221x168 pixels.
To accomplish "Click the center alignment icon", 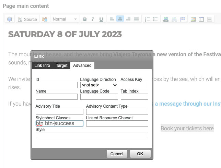I will pos(120,20).
